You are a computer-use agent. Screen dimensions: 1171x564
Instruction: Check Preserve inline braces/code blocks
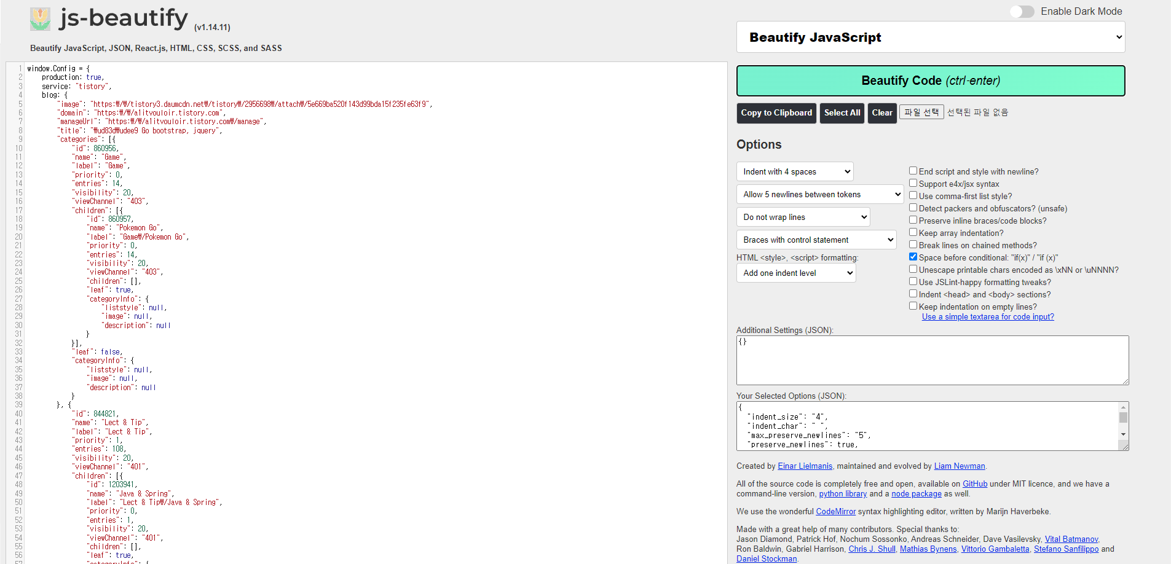tap(913, 220)
